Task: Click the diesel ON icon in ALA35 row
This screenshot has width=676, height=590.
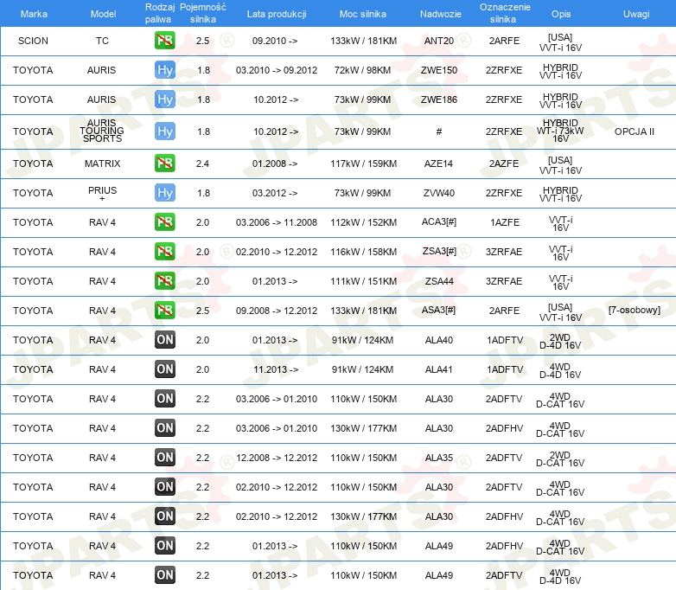Action: (x=164, y=458)
